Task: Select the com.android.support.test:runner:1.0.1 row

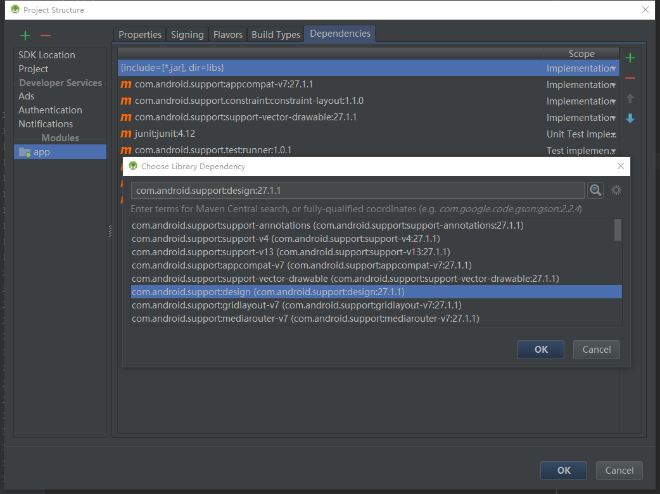Action: click(368, 150)
